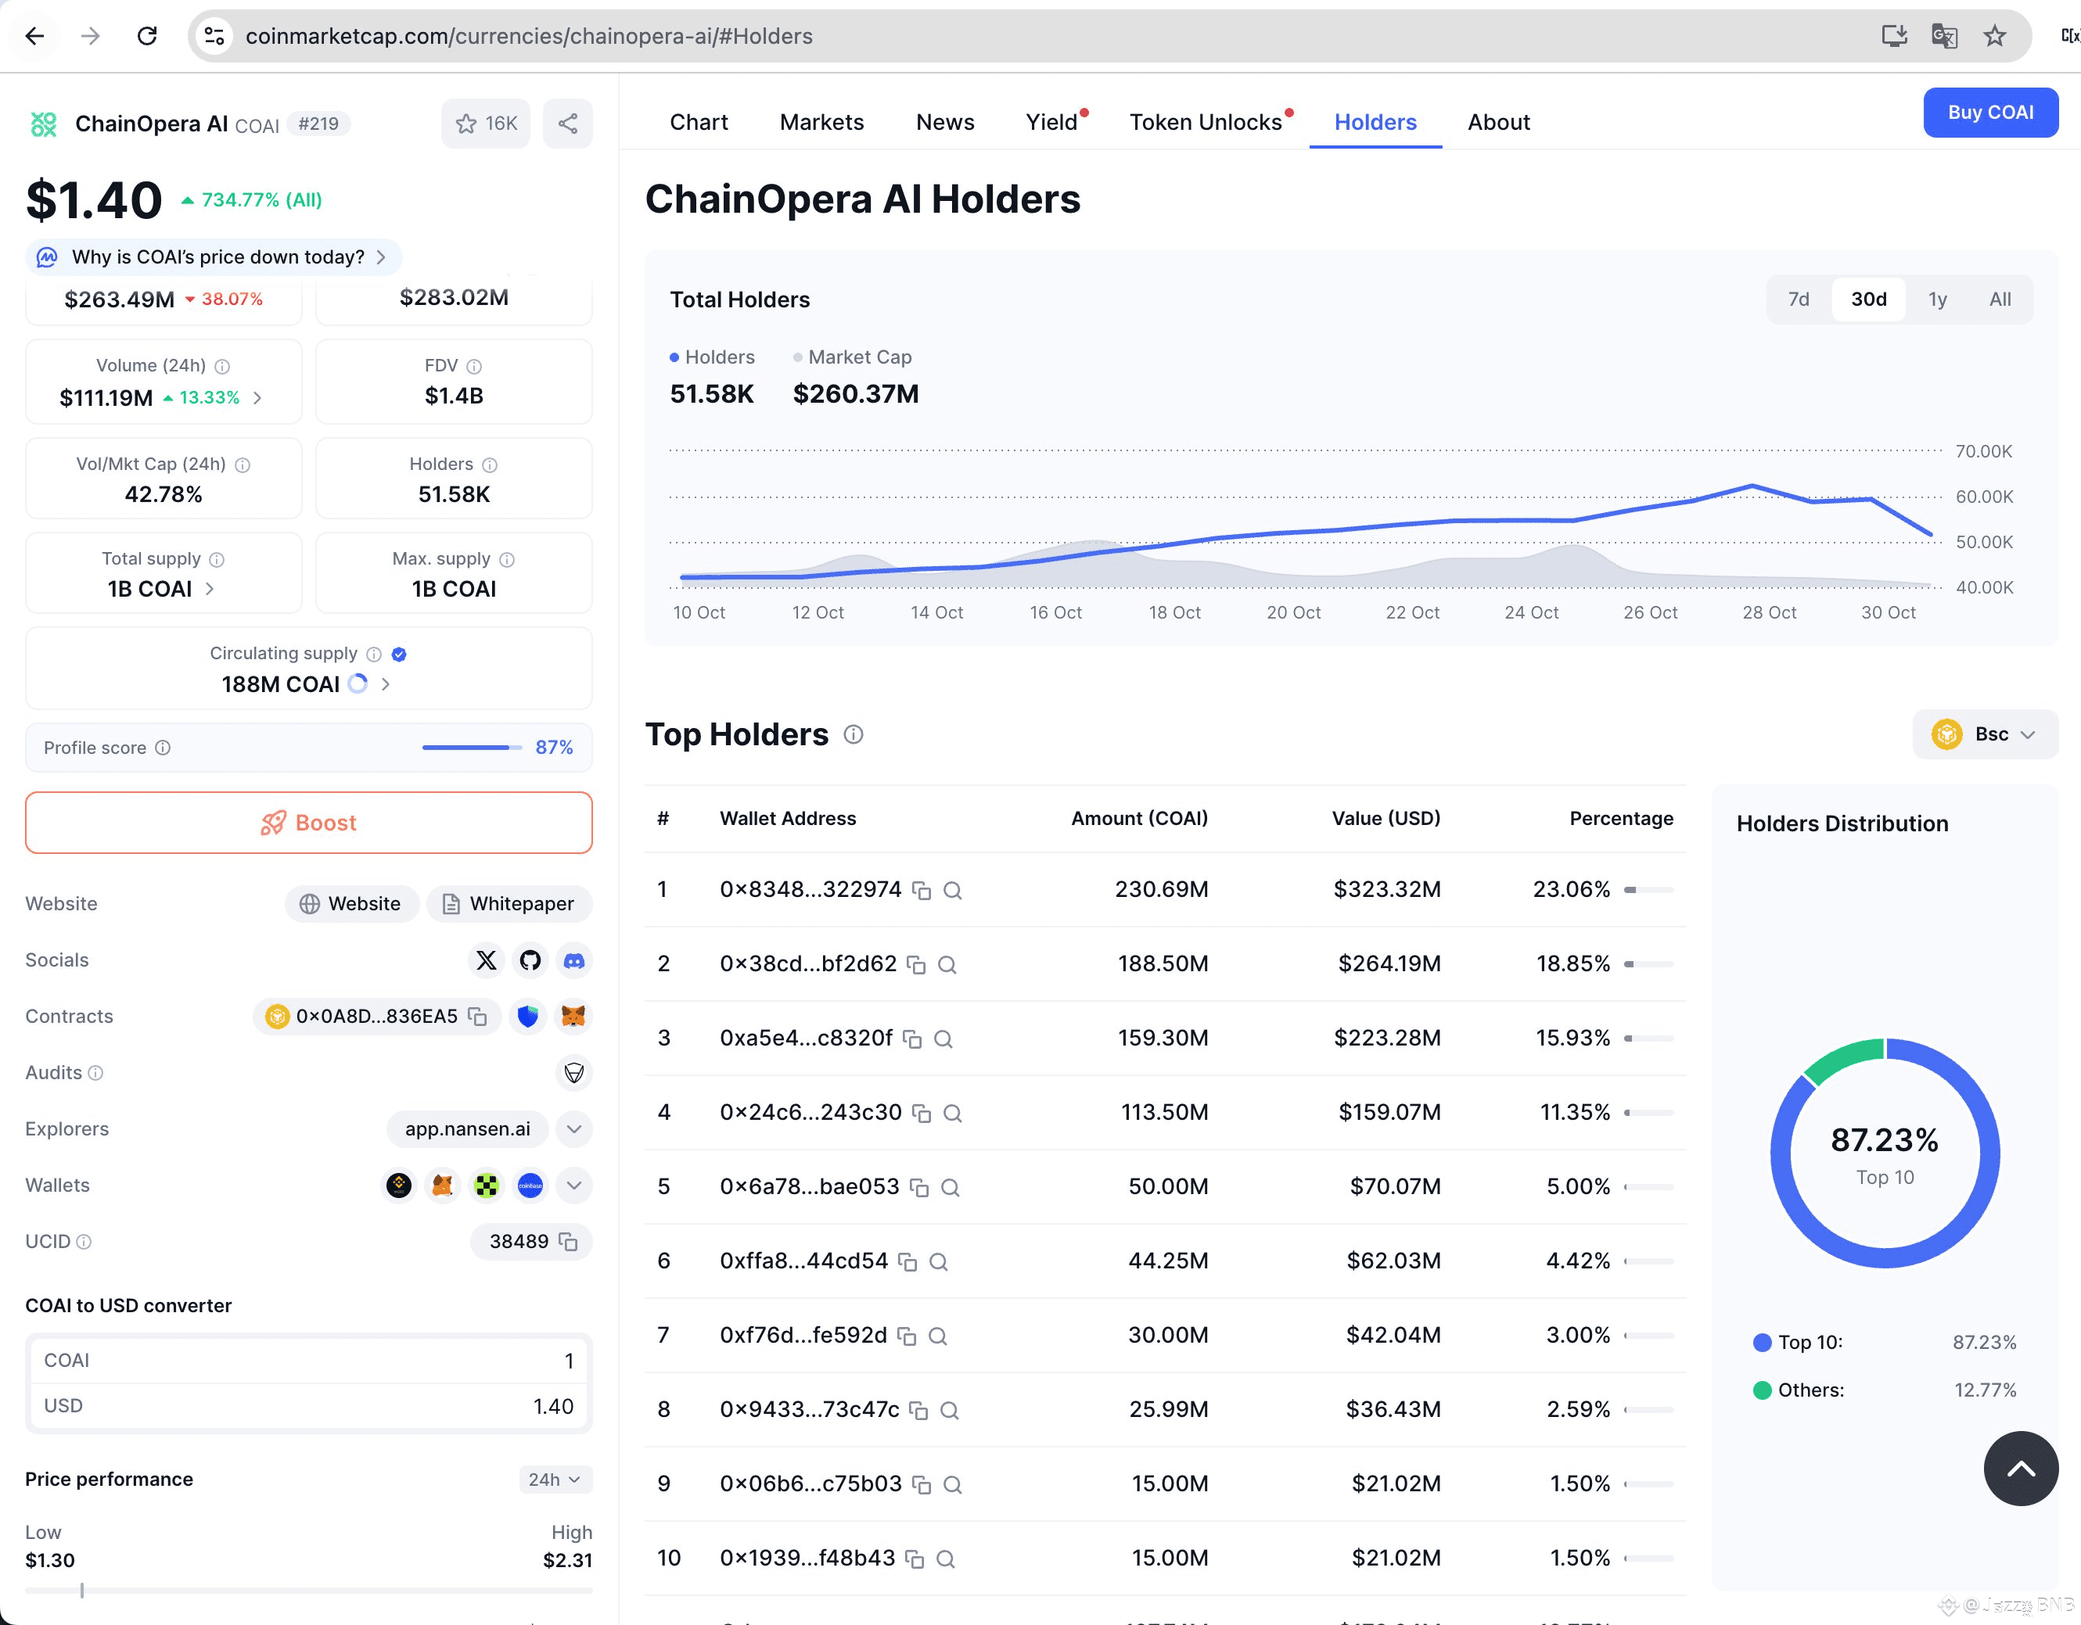Viewport: 2081px width, 1625px height.
Task: Click the Buy COAI button
Action: coord(1989,113)
